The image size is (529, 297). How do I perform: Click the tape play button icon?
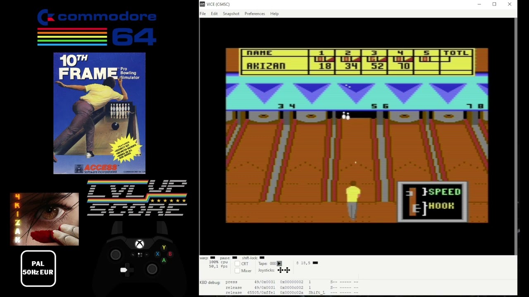click(x=279, y=263)
